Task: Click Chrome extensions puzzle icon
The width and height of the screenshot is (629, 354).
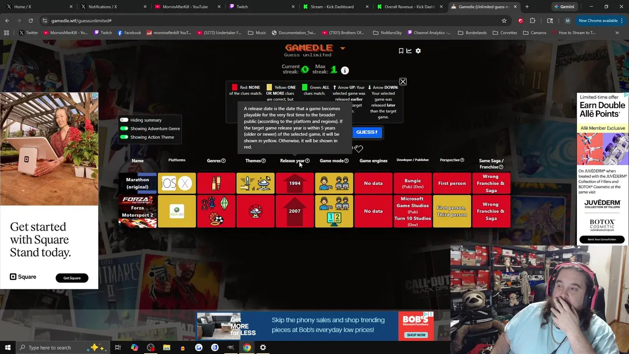Action: (x=533, y=21)
